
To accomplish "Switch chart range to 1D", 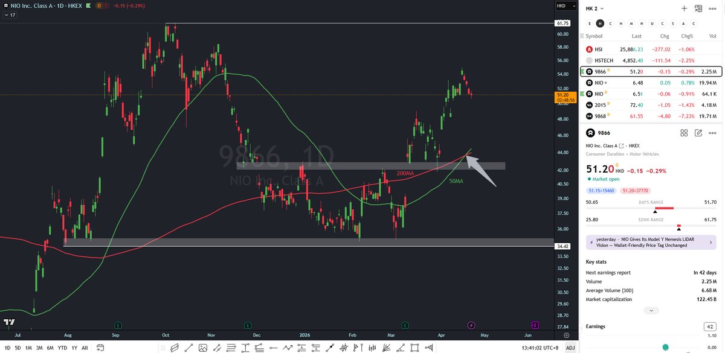I will click(7, 348).
